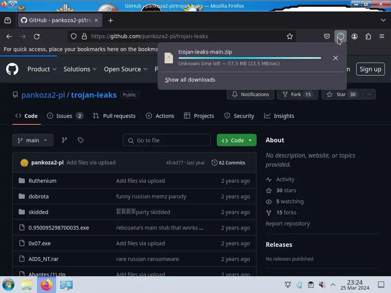Open the Firefox View icon in the tab bar
This screenshot has height=293, width=391.
(x=8, y=20)
